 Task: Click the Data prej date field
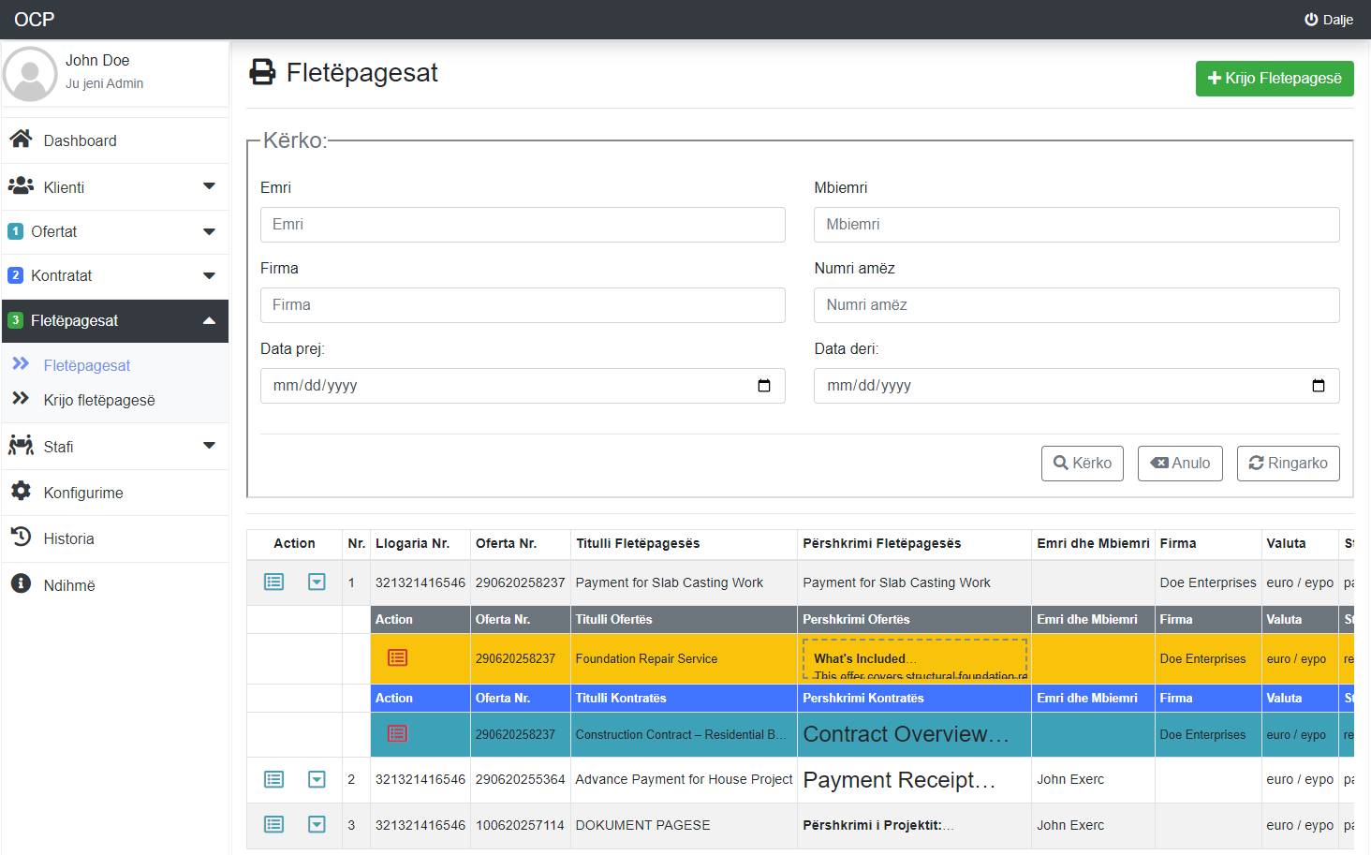click(523, 386)
